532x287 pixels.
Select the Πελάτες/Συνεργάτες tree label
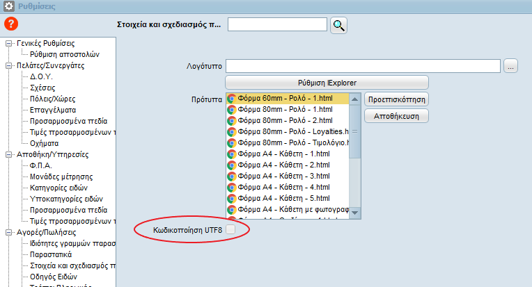pyautogui.click(x=51, y=65)
